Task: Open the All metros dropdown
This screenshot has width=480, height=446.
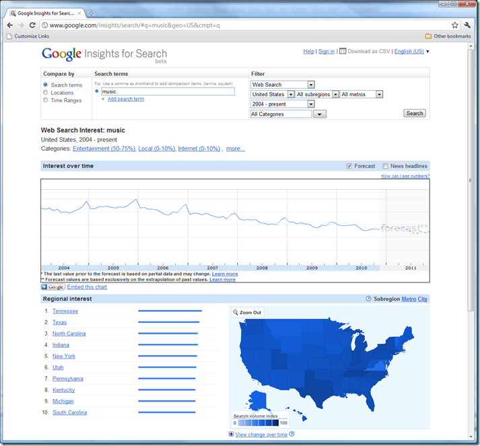Action: [362, 94]
